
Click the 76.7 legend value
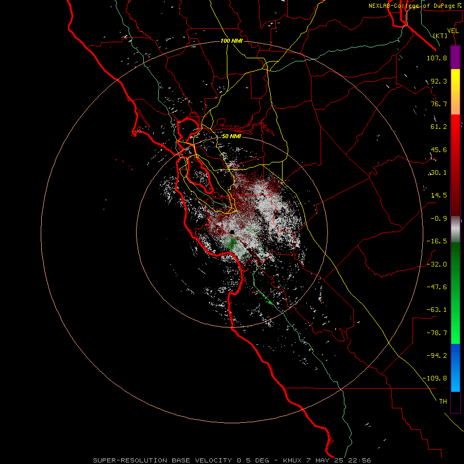439,104
